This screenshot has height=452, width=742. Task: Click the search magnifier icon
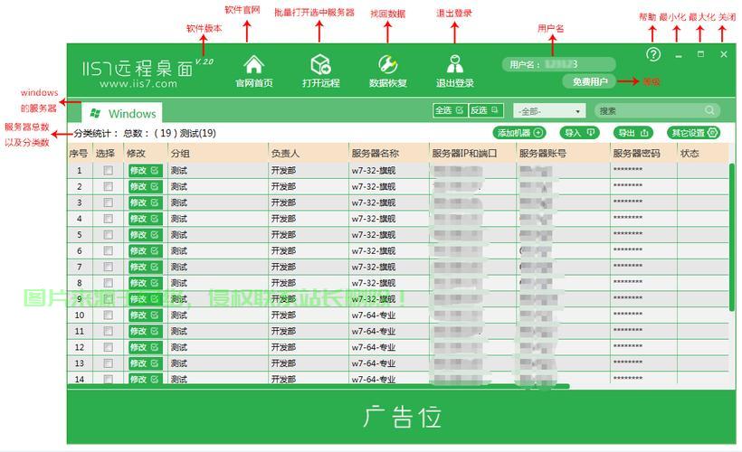[x=710, y=110]
